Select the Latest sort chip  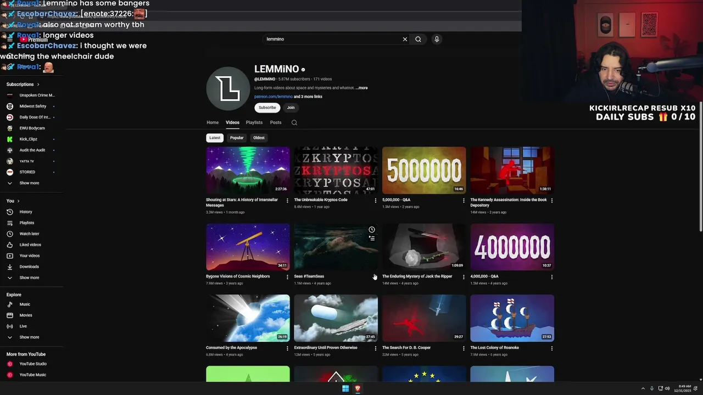point(215,138)
